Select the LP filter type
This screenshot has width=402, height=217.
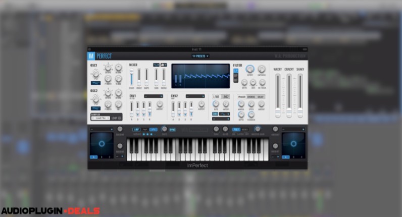(236, 71)
